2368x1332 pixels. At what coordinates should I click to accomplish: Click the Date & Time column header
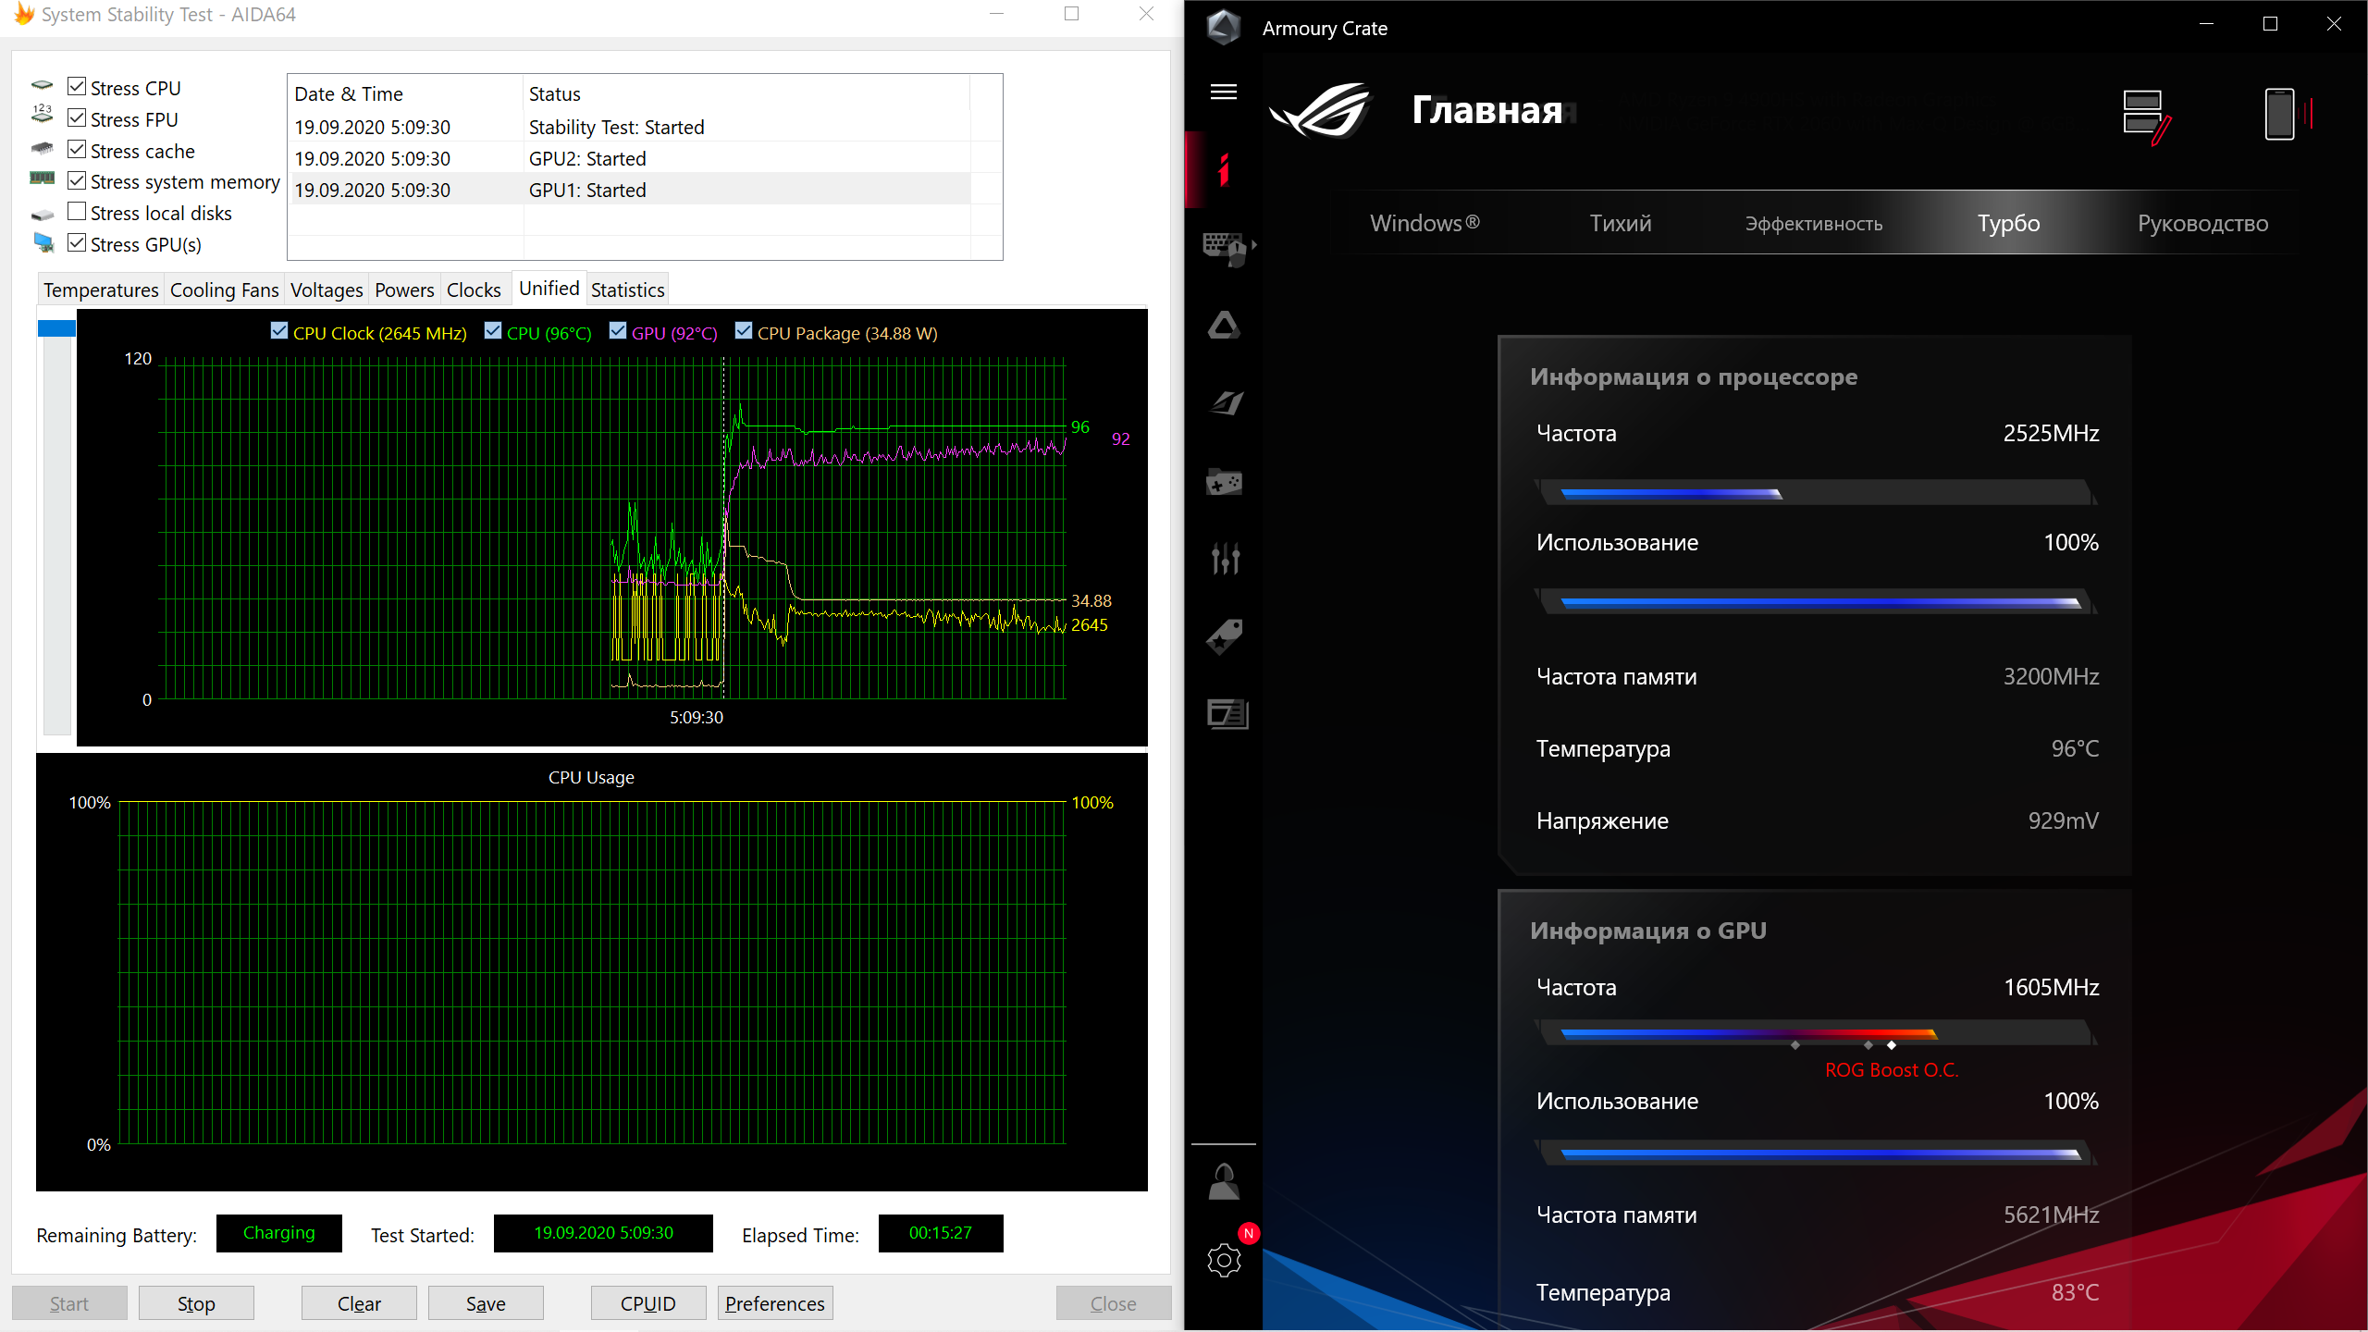click(x=405, y=93)
